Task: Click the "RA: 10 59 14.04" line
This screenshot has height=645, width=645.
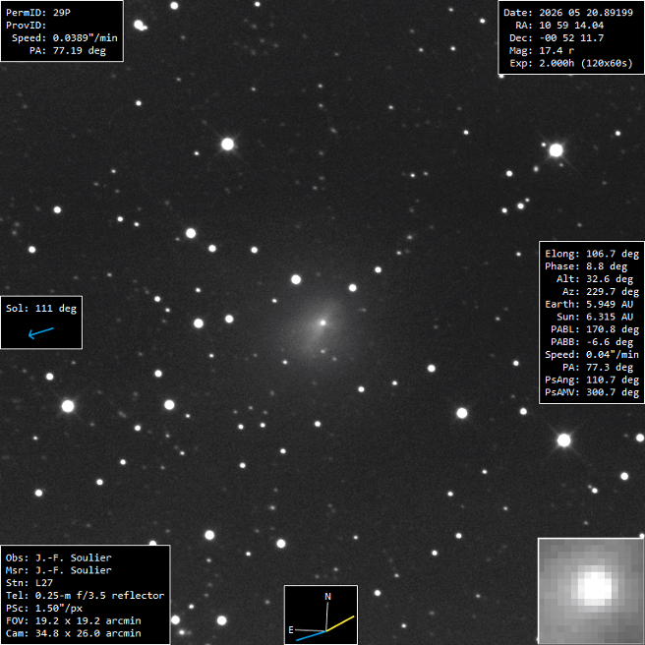Action: tap(559, 26)
